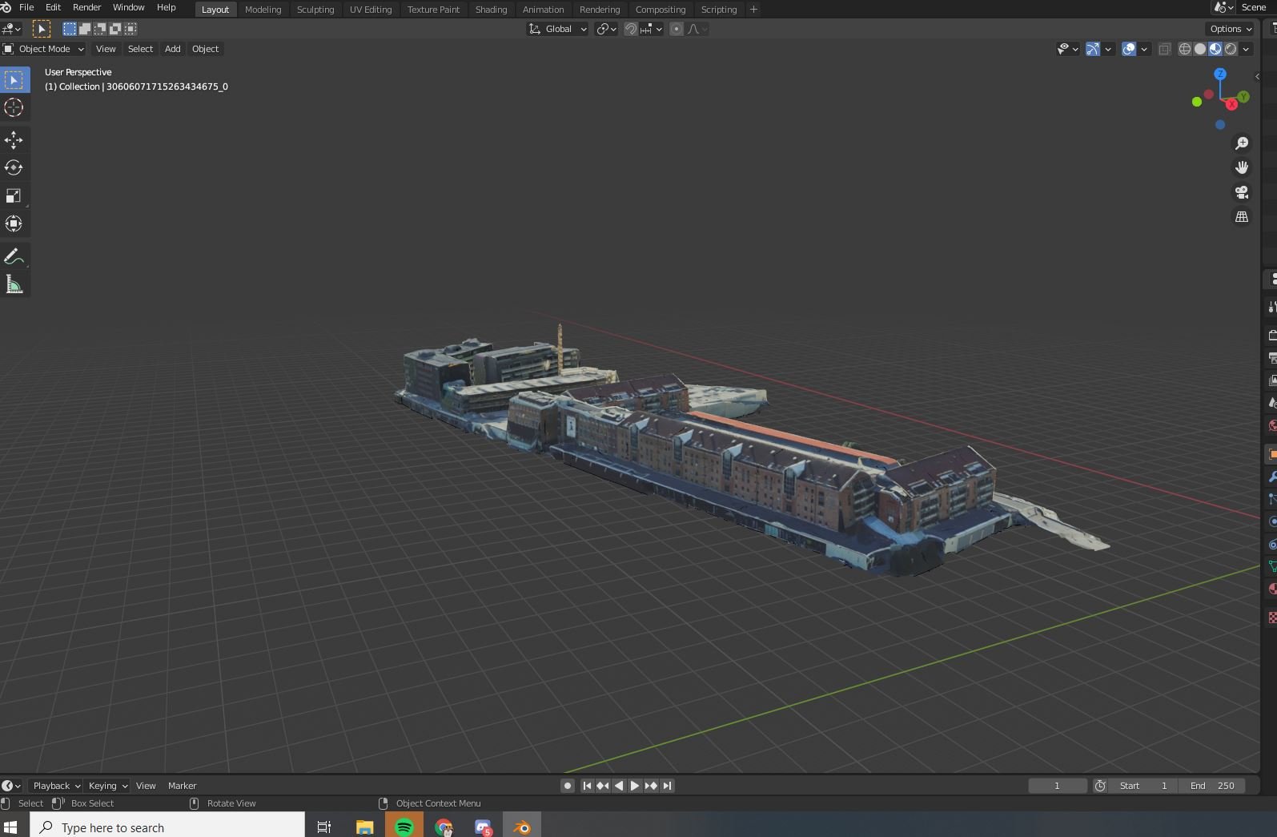
Task: Open the snapping options dropdown
Action: click(x=652, y=29)
